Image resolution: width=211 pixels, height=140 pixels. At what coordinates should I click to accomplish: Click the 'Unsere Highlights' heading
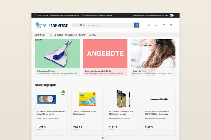click(x=46, y=85)
